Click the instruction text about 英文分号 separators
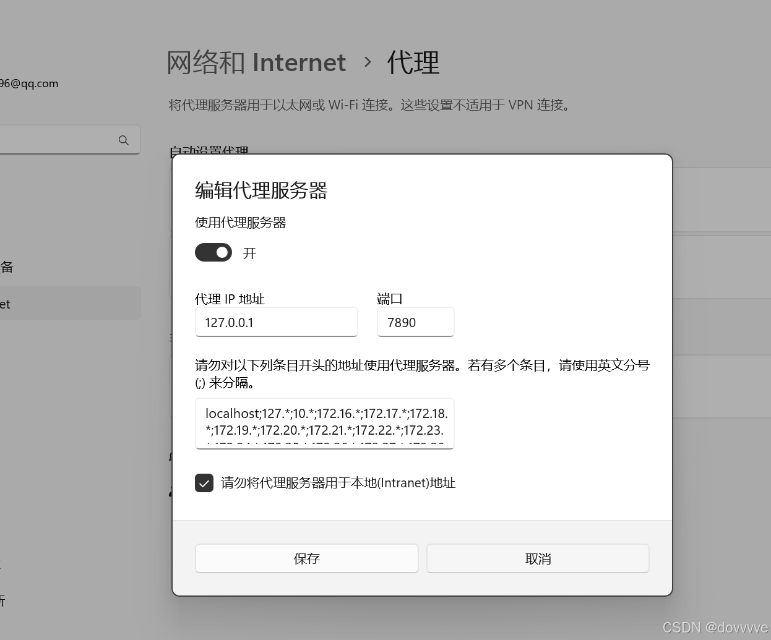771x640 pixels. click(422, 373)
